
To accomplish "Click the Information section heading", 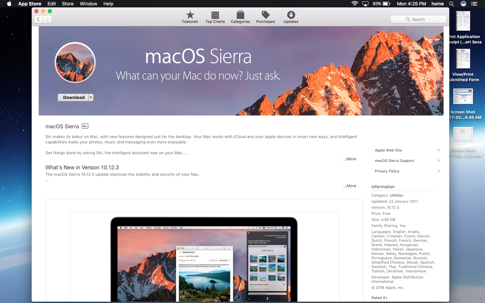I will point(383,187).
